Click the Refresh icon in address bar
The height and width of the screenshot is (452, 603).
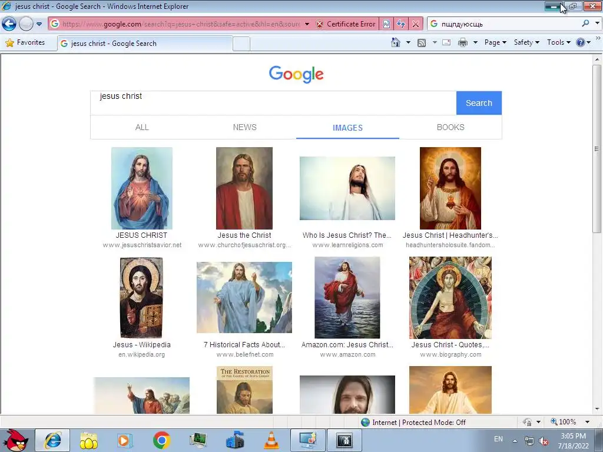(x=400, y=24)
